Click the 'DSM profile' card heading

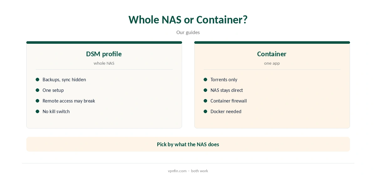[x=104, y=54]
